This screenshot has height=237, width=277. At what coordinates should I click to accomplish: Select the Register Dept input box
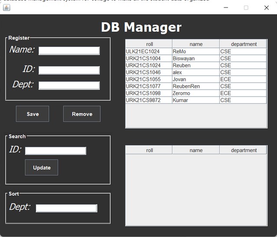click(x=69, y=85)
